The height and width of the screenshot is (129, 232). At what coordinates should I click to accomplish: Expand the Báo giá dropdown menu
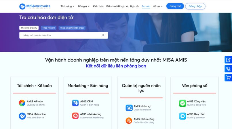click(x=84, y=6)
